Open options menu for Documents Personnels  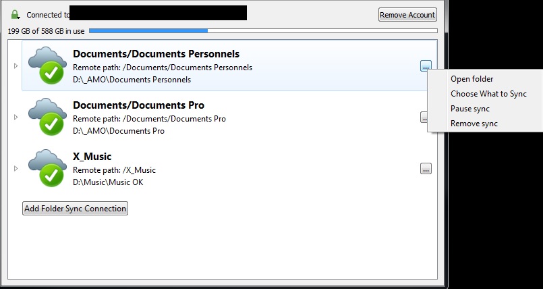(x=425, y=65)
